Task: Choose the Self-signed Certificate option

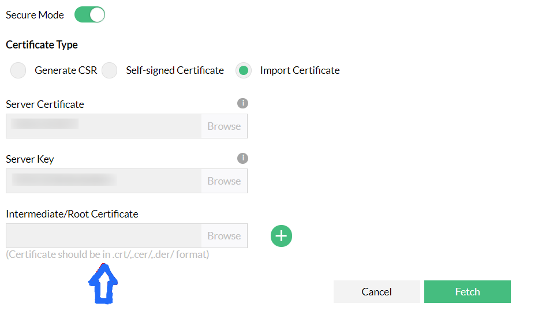Action: pyautogui.click(x=110, y=70)
